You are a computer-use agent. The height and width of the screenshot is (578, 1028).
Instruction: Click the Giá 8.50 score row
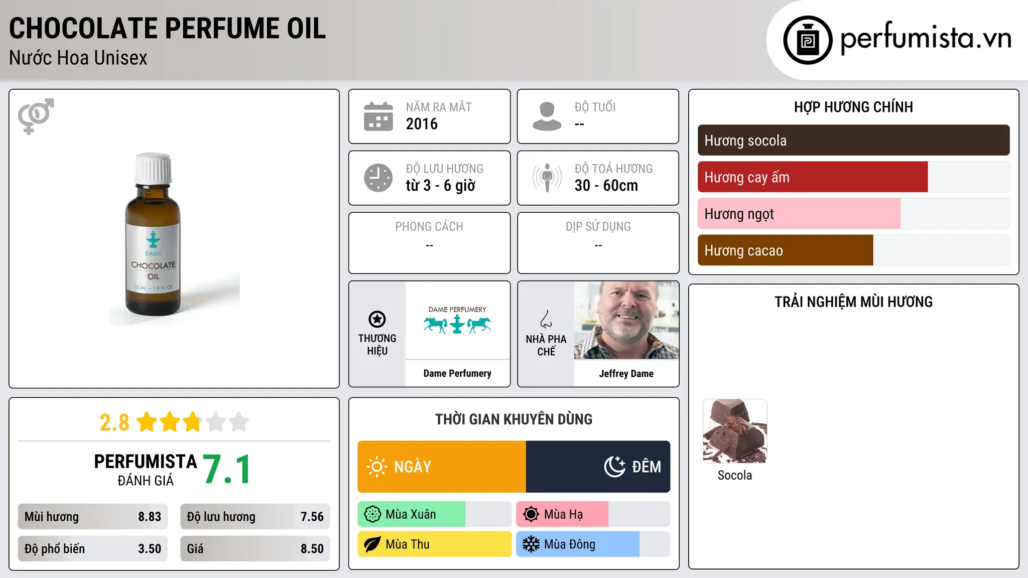coord(255,549)
